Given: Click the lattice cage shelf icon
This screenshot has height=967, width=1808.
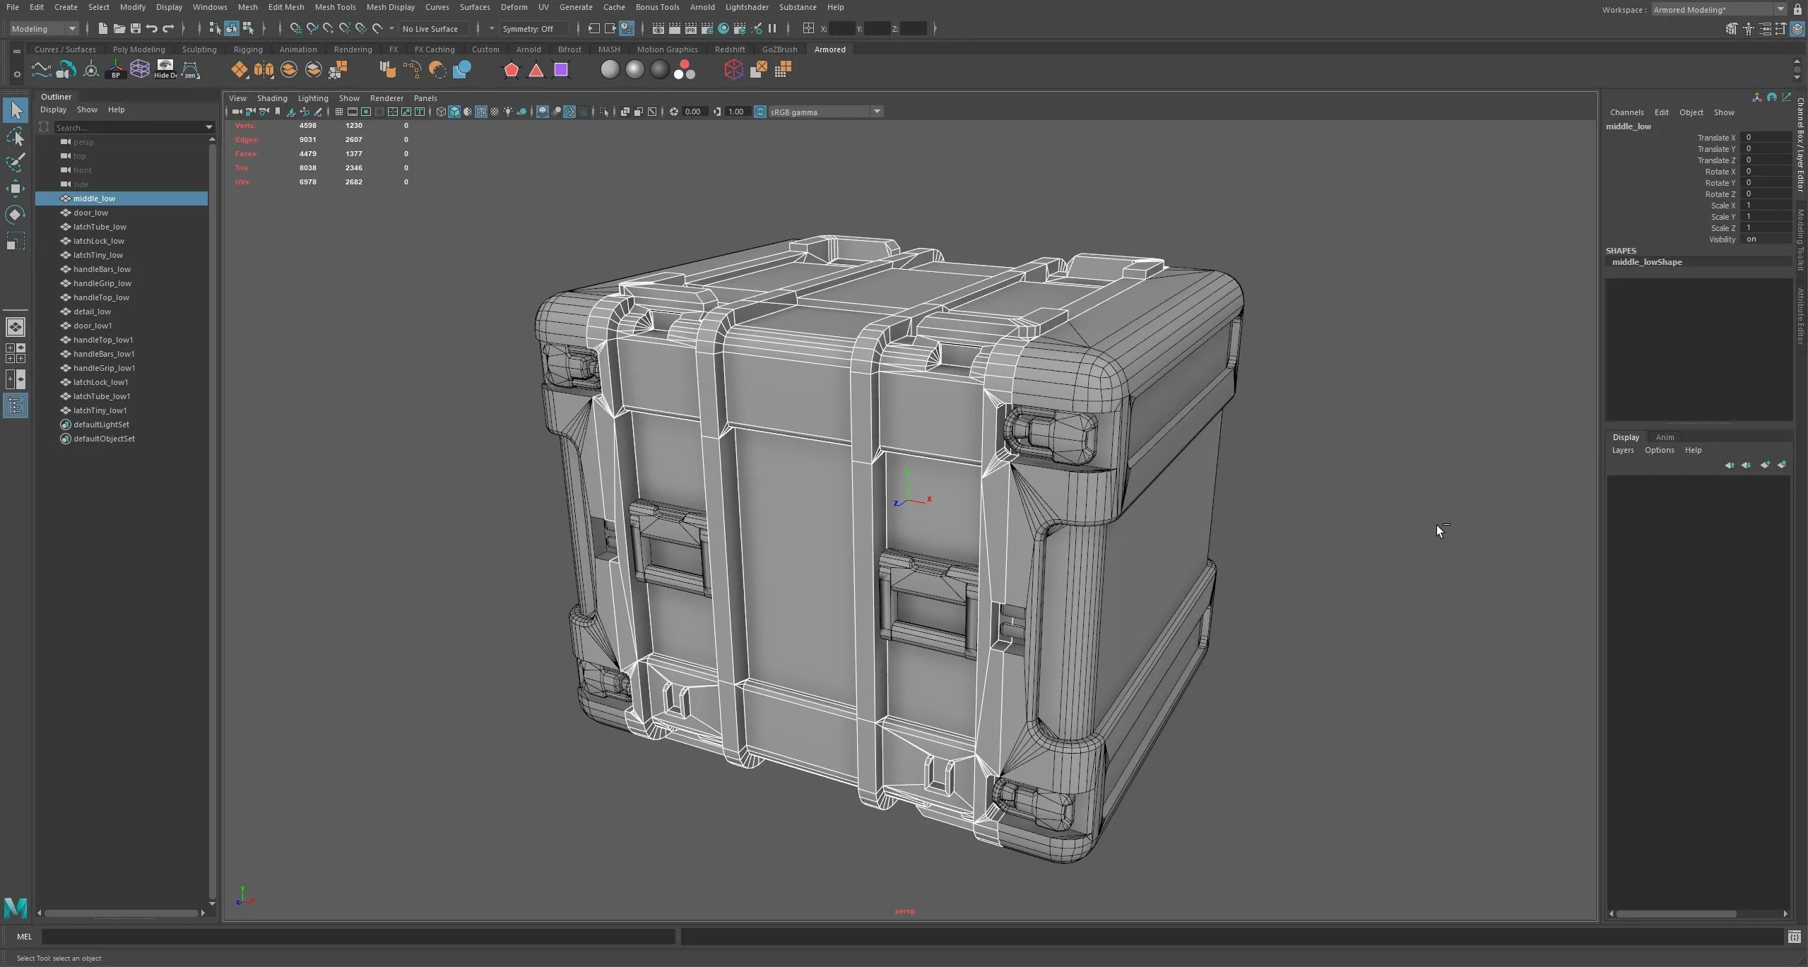Looking at the screenshot, I should [141, 69].
